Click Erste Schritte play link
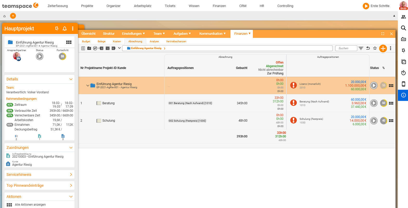The height and width of the screenshot is (208, 408). [x=376, y=6]
